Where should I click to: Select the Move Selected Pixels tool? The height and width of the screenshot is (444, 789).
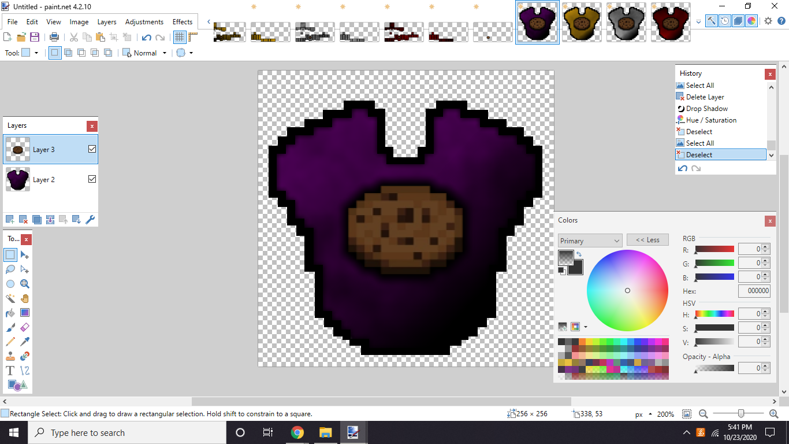[25, 255]
